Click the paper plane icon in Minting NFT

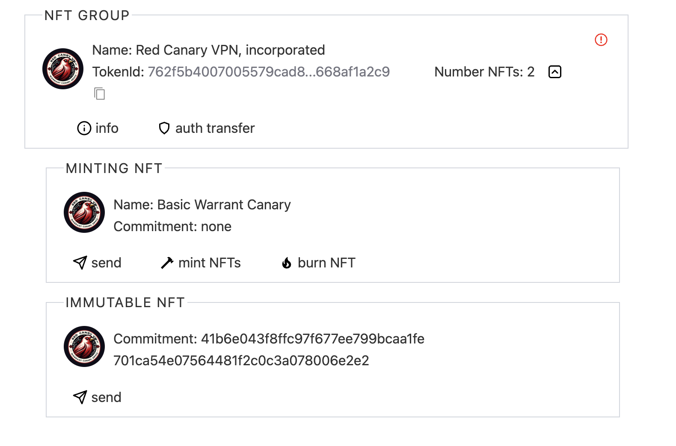pos(80,263)
